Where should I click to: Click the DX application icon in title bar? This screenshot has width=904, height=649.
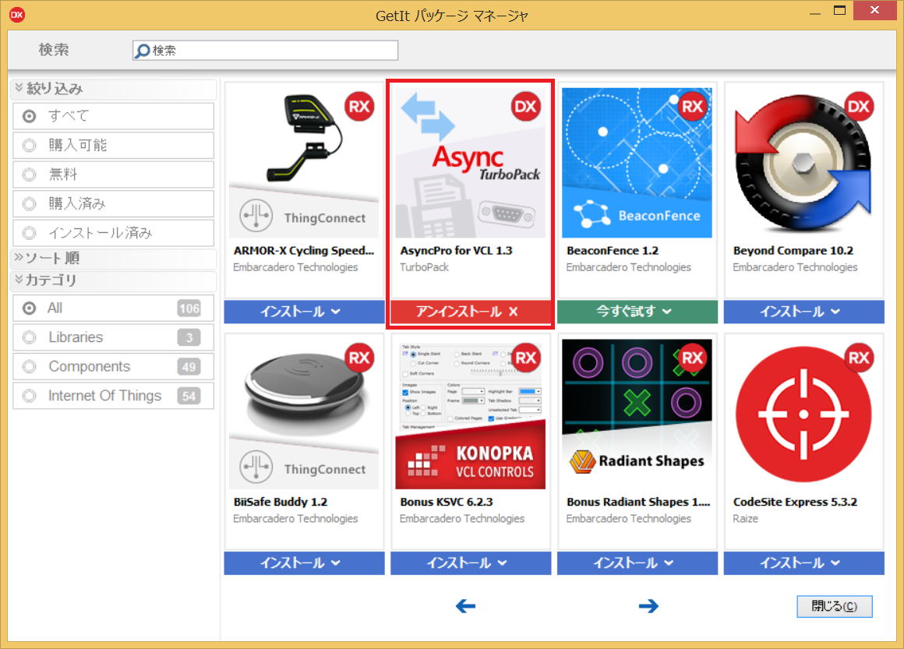click(x=17, y=14)
